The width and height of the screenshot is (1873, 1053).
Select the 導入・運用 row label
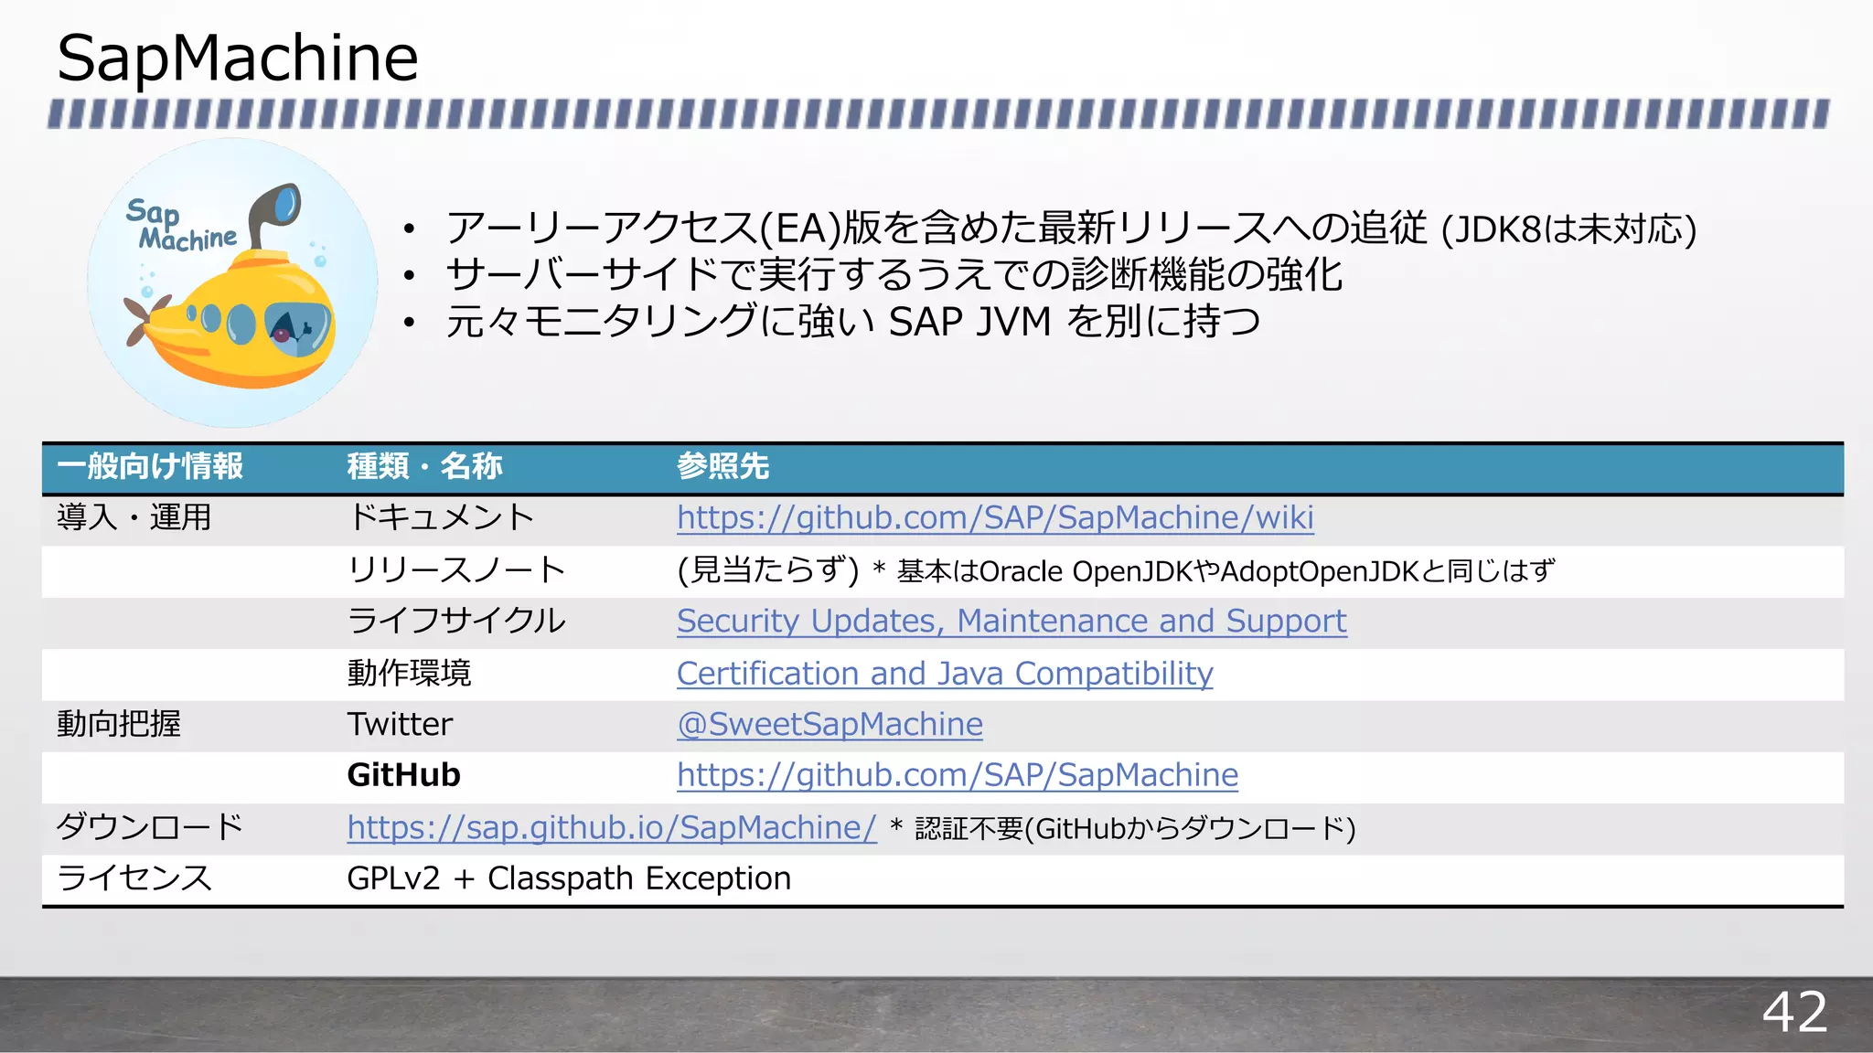tap(134, 517)
